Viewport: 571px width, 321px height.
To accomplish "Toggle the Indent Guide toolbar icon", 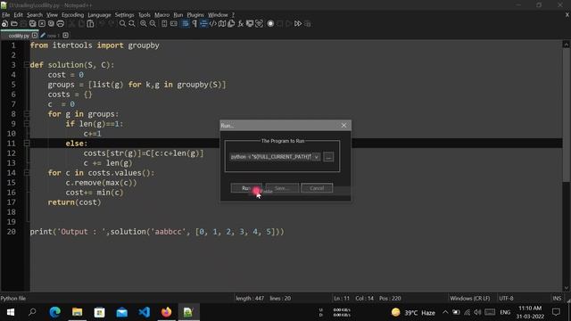I will (203, 24).
